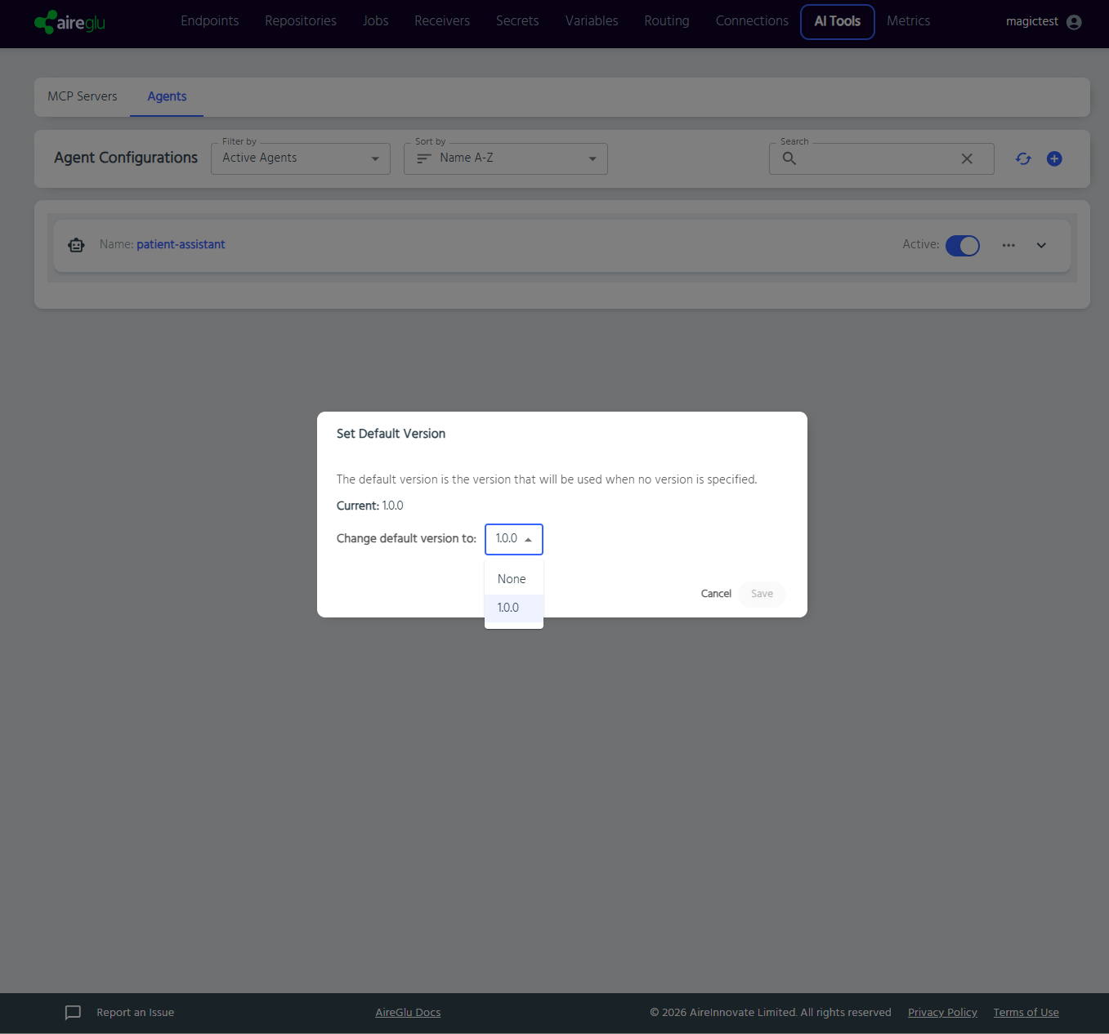Open the AireGlu Docs link

pos(408,1013)
